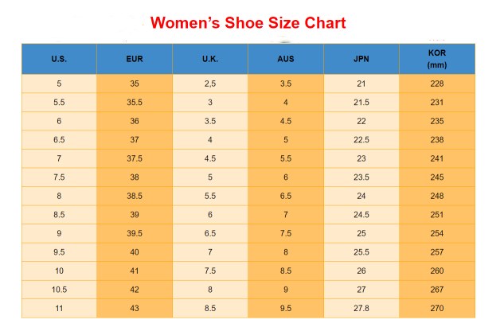Click the KOR (mm) column header
504x335 pixels.
pyautogui.click(x=437, y=59)
